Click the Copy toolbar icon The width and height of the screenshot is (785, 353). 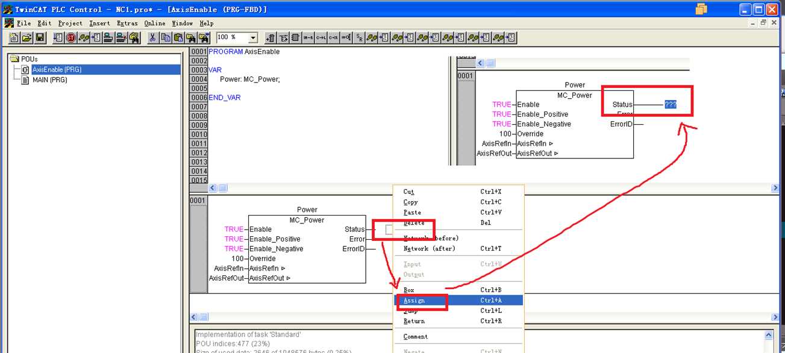click(x=164, y=38)
